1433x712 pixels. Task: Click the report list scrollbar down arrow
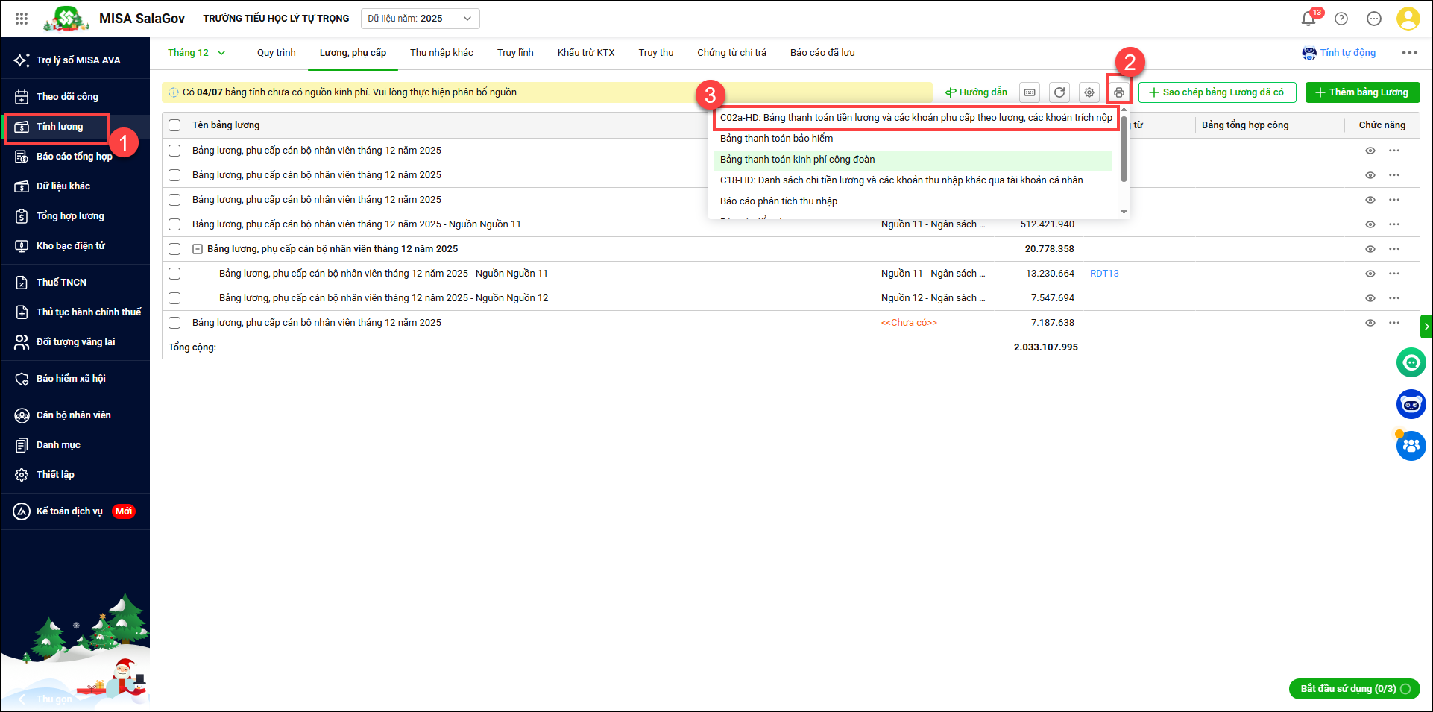point(1124,212)
